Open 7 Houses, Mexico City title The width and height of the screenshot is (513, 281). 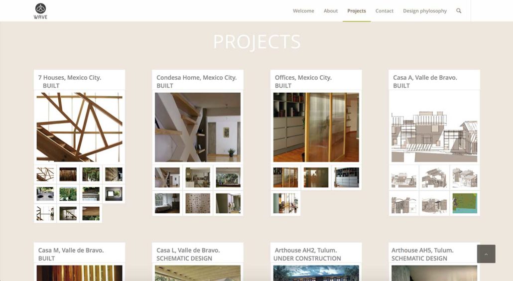[69, 78]
